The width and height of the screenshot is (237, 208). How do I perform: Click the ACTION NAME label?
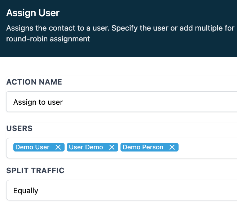34,82
